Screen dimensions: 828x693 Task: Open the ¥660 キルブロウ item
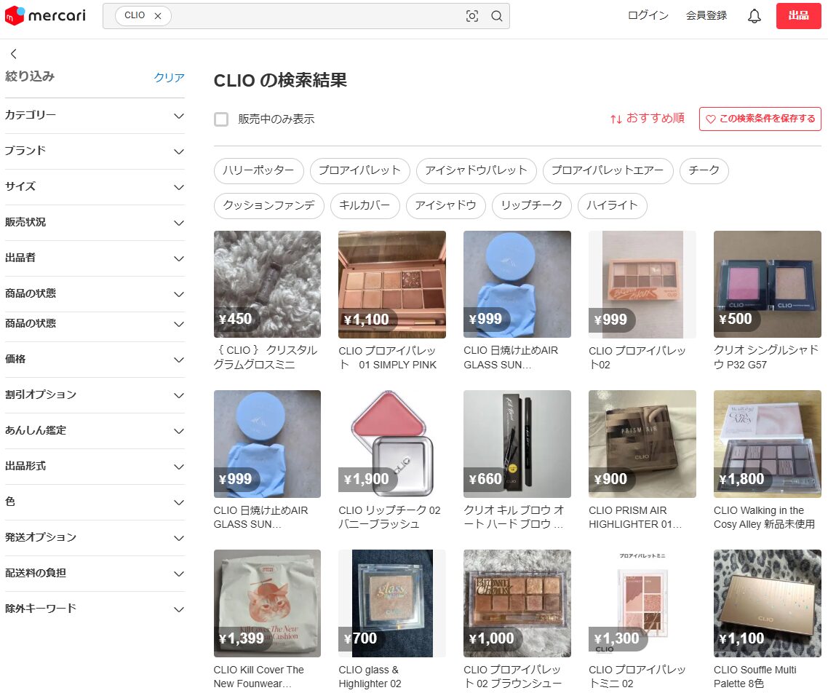pyautogui.click(x=517, y=461)
